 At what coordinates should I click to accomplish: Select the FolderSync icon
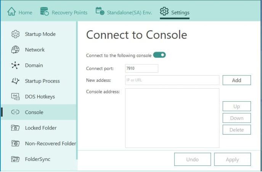(x=15, y=159)
